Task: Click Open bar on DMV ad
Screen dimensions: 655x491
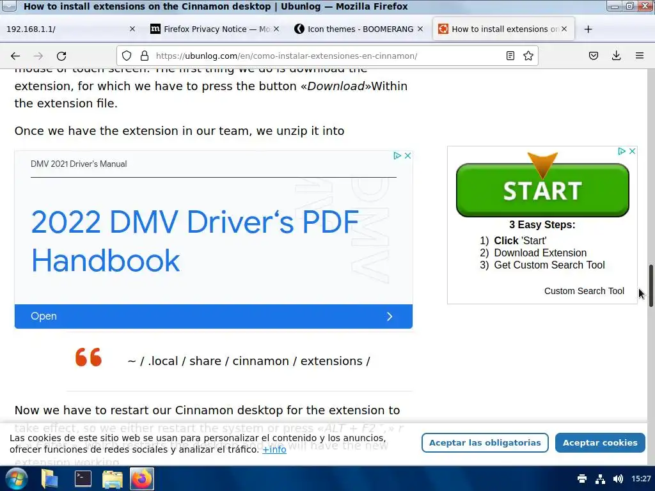Action: [x=214, y=316]
